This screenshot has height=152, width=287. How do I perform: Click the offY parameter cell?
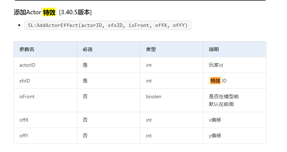pyautogui.click(x=24, y=136)
